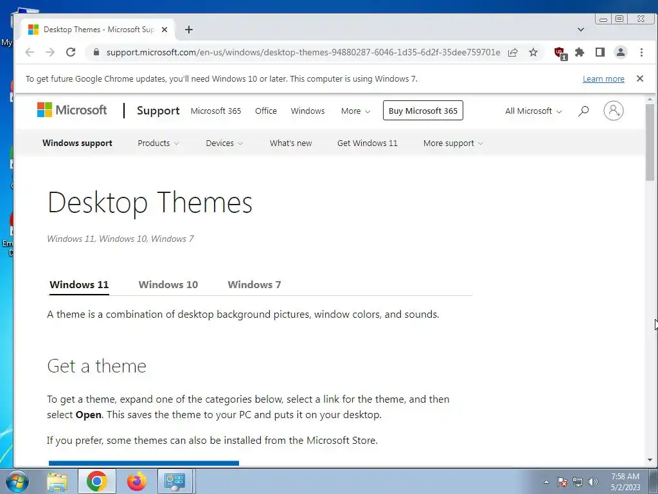The height and width of the screenshot is (494, 658).
Task: Switch to the Windows 7 tab
Action: point(254,284)
